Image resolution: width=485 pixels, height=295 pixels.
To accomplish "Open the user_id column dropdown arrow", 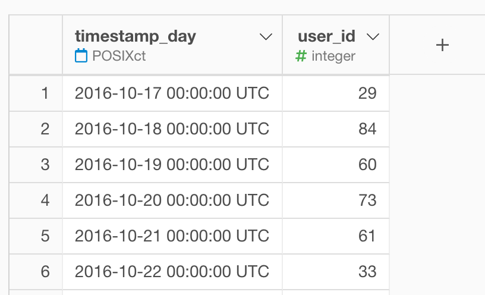I will click(373, 37).
